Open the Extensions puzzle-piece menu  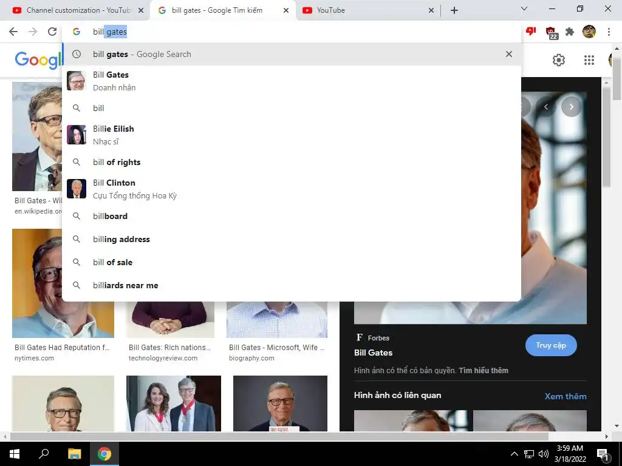pyautogui.click(x=570, y=32)
